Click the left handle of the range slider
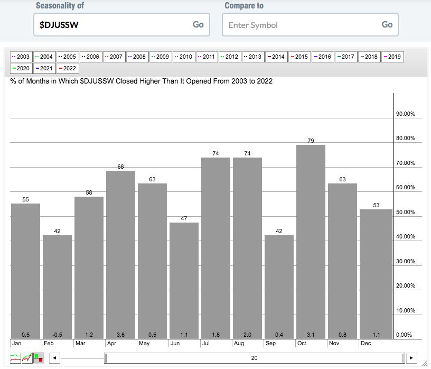 coord(106,358)
